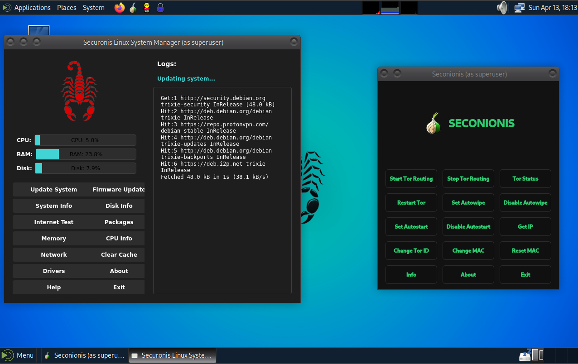The image size is (578, 364).
Task: Click the volume speaker icon
Action: (502, 8)
